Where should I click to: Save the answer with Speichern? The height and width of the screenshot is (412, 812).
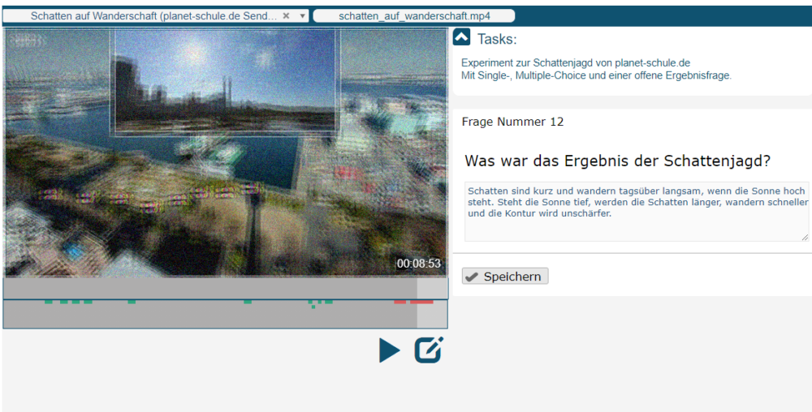coord(505,277)
